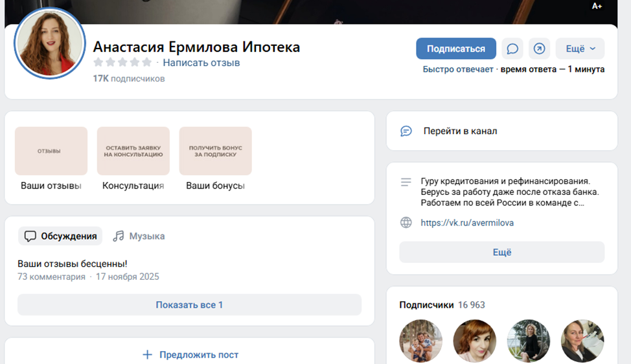Image resolution: width=631 pixels, height=364 pixels.
Task: Open second subscriber avatar with red-haired woman
Action: (475, 341)
